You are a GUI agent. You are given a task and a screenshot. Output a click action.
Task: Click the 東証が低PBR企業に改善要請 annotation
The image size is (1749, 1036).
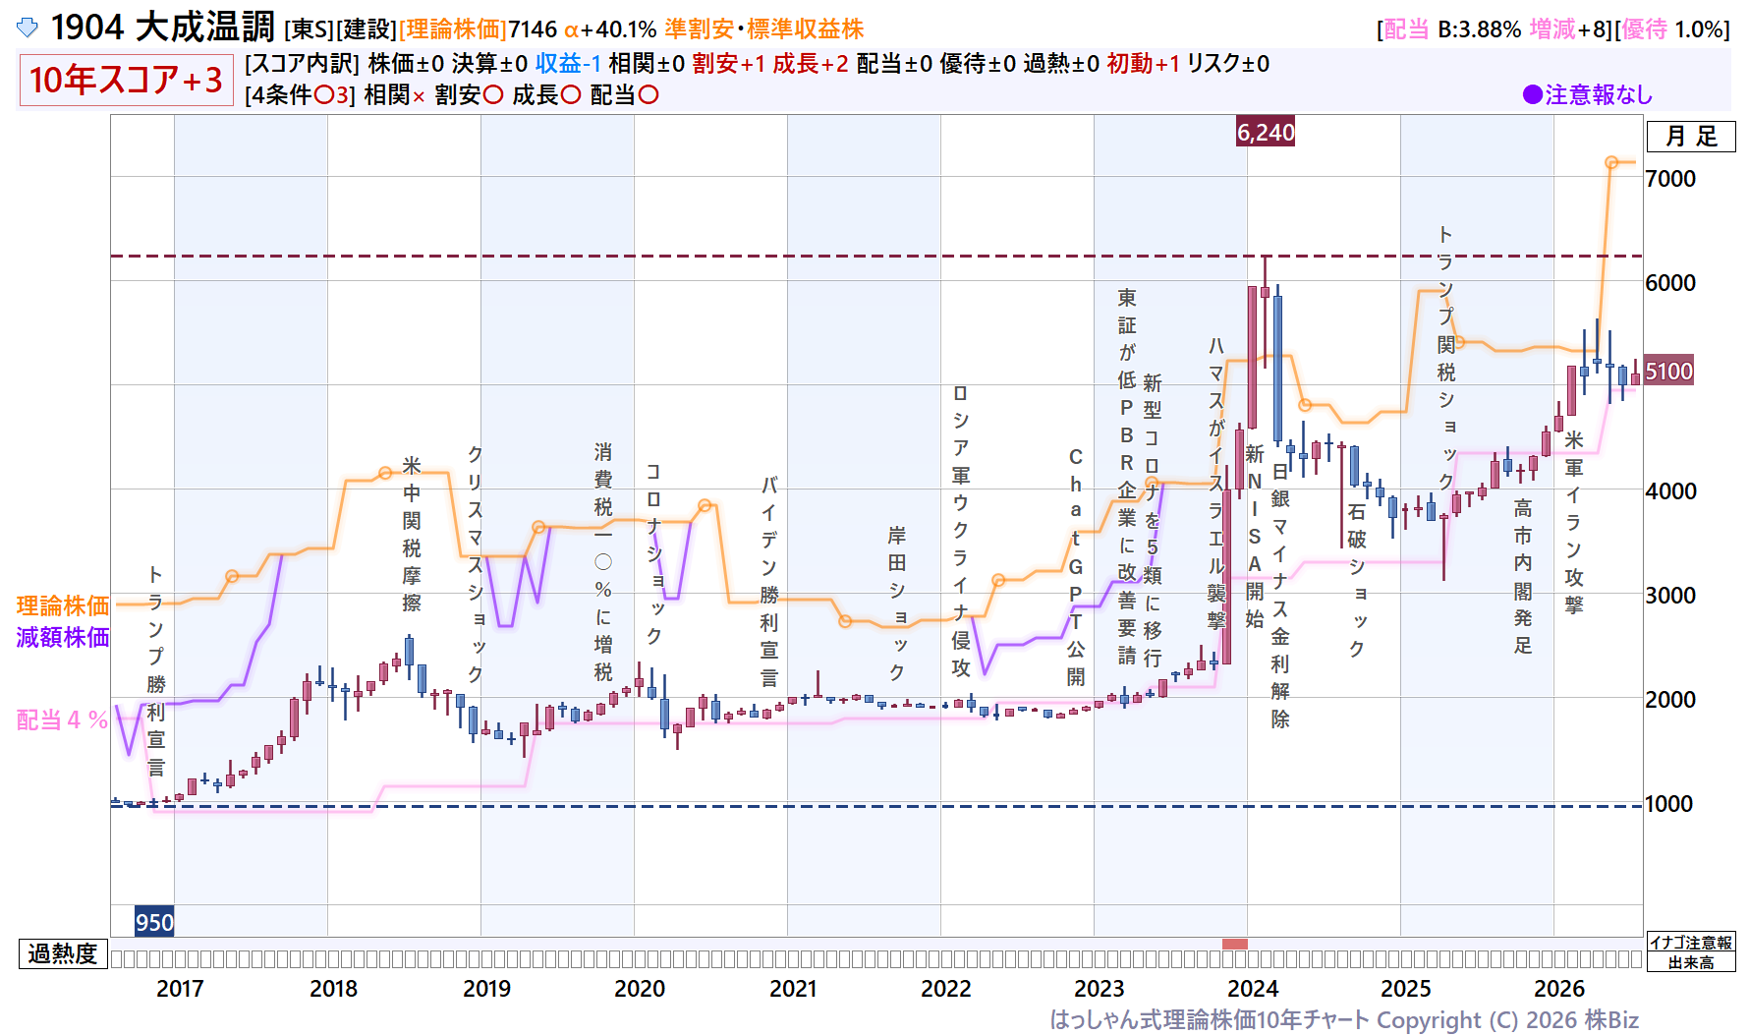(x=1127, y=477)
